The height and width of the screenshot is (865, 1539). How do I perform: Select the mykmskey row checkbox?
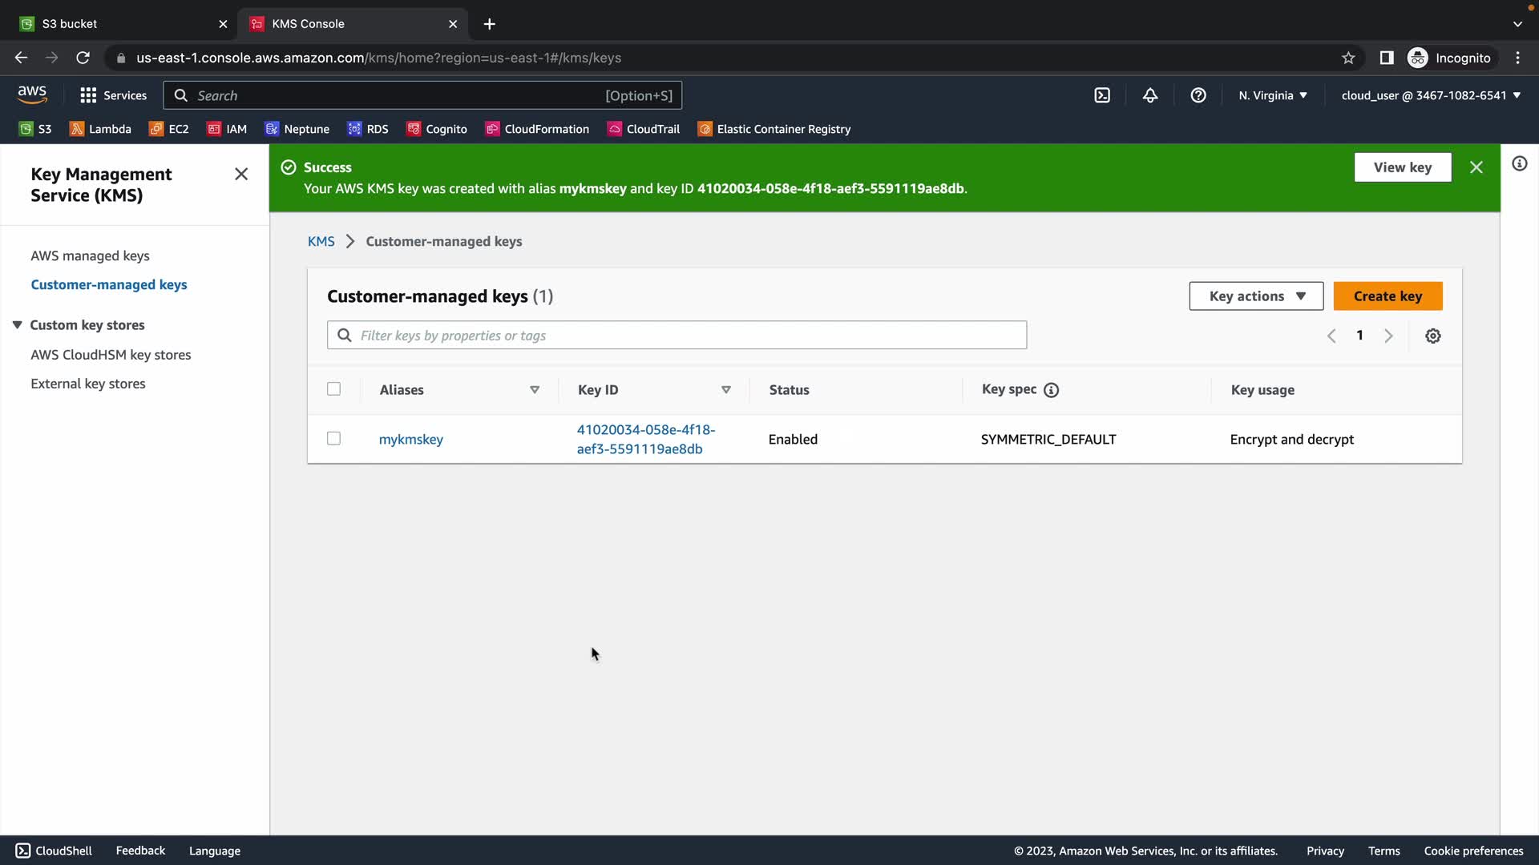pos(334,439)
